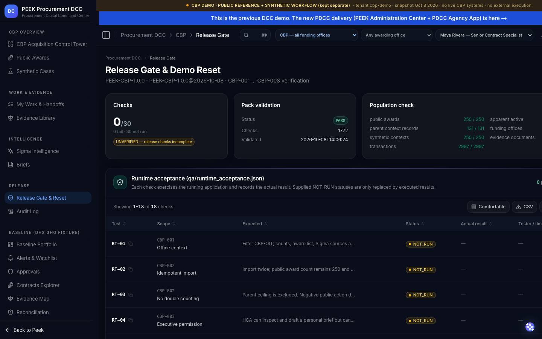Click the DC logo badge
Screen dimensions: 542x339
coord(11,11)
